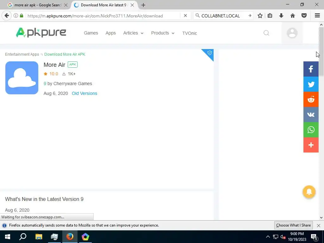Image resolution: width=324 pixels, height=243 pixels.
Task: Close the Google Search tab
Action: [66, 5]
